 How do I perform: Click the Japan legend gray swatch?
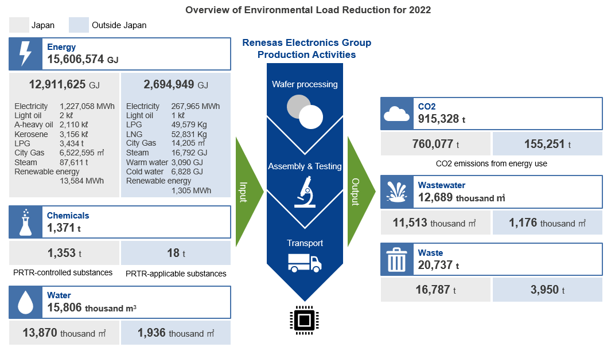[x=20, y=25]
